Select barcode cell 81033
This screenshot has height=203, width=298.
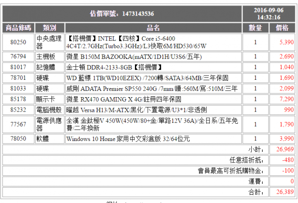pyautogui.click(x=18, y=88)
